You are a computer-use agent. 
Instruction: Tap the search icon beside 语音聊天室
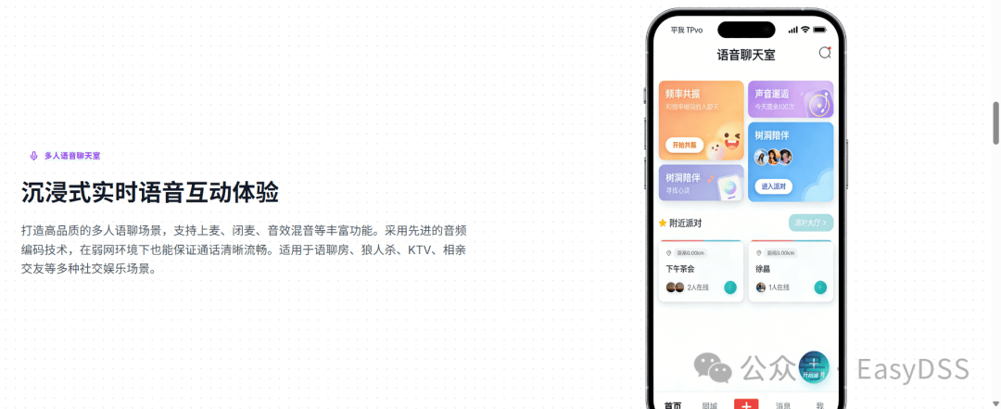pyautogui.click(x=825, y=53)
